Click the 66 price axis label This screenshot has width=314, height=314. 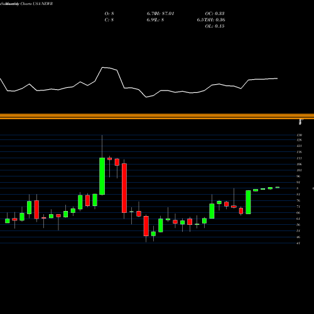click(298, 213)
